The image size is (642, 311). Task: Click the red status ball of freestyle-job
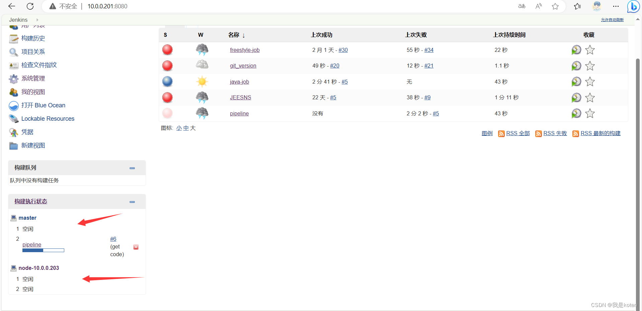click(x=167, y=49)
